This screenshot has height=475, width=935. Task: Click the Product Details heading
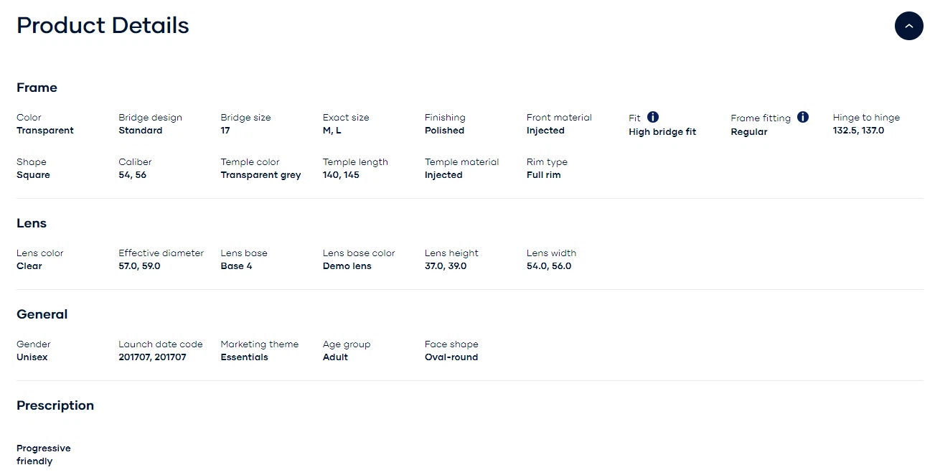pos(103,26)
